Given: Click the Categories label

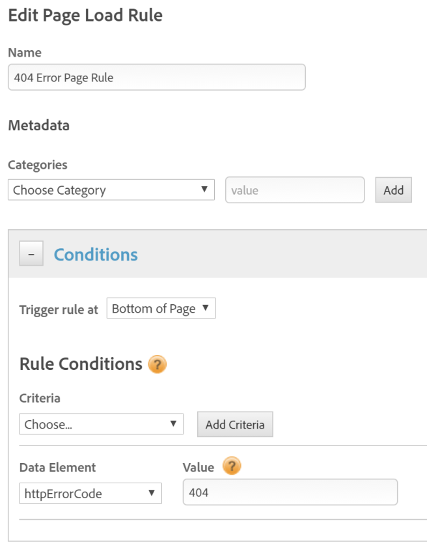Looking at the screenshot, I should (38, 165).
